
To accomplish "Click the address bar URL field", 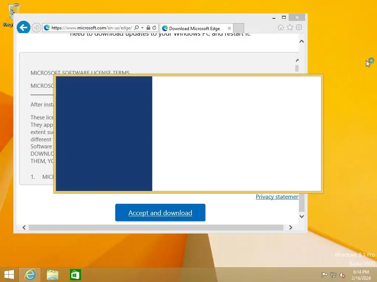I will pos(91,28).
